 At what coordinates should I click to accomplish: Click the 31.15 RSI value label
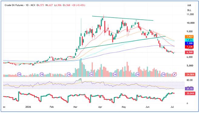pos(189,88)
